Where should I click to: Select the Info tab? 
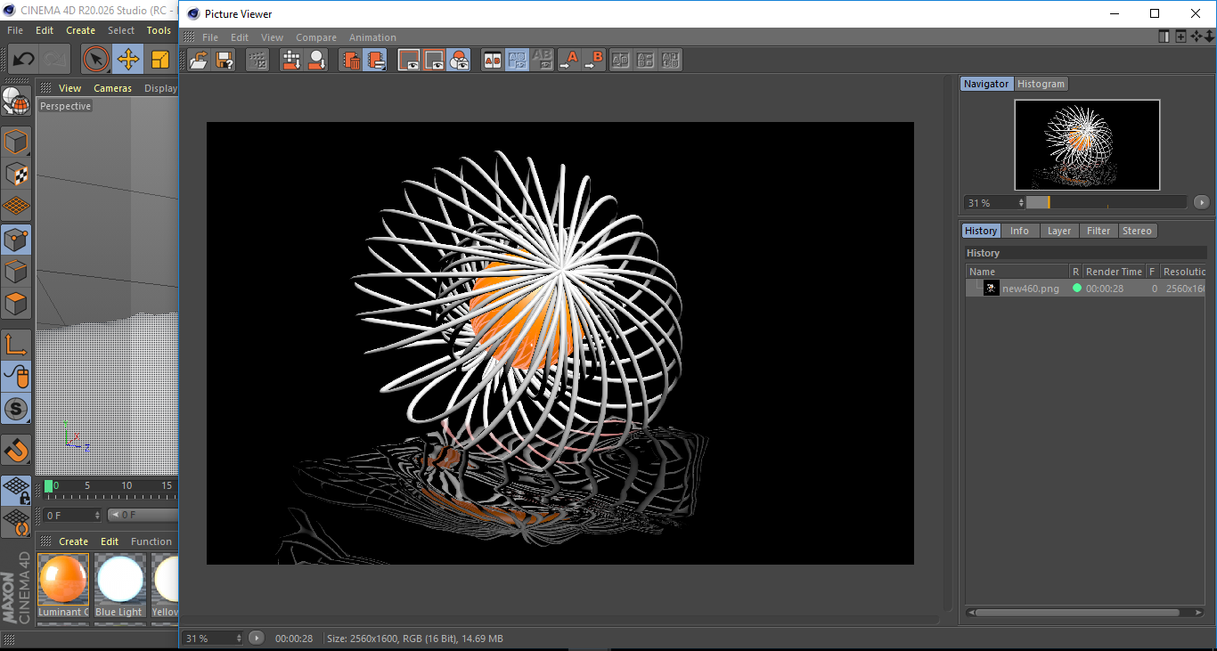(1019, 231)
